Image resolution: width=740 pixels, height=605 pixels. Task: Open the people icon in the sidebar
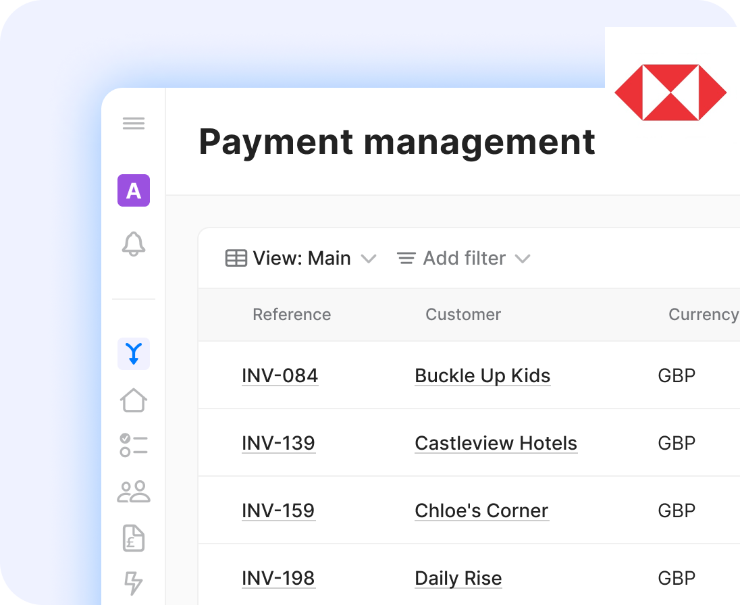134,492
